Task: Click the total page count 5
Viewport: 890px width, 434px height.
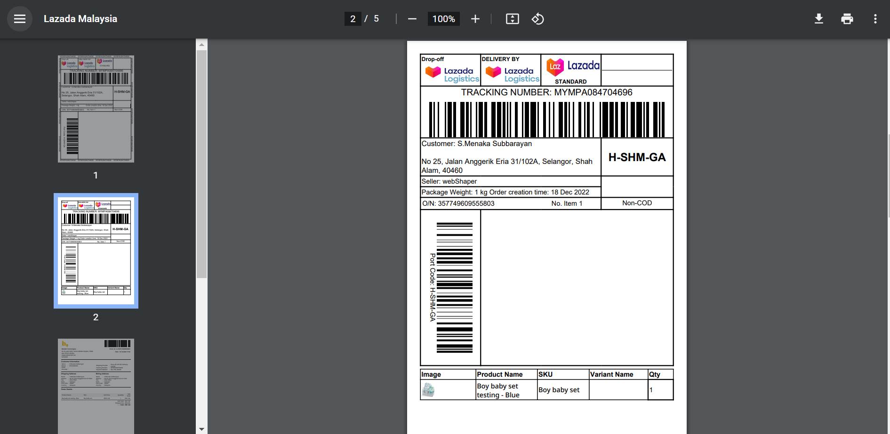Action: pos(377,19)
